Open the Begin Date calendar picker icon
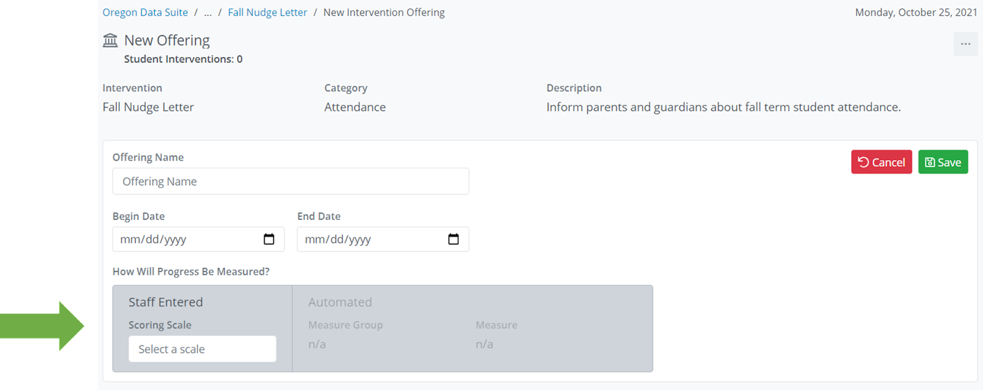This screenshot has width=983, height=390. tap(269, 240)
